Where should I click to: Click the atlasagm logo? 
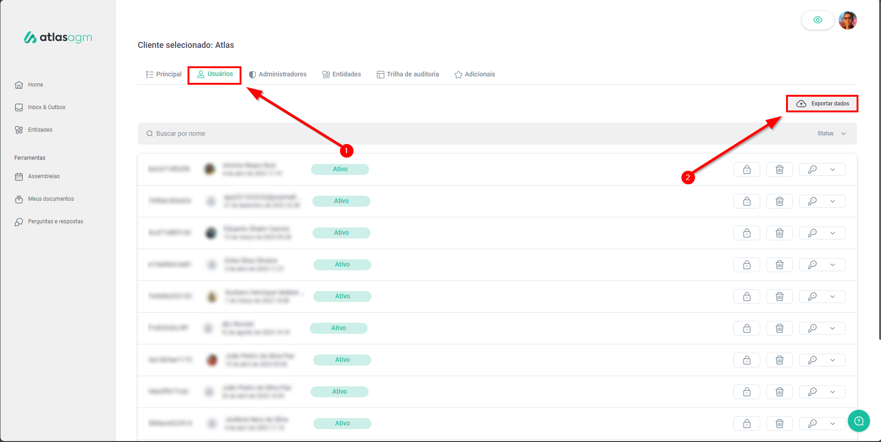[58, 37]
